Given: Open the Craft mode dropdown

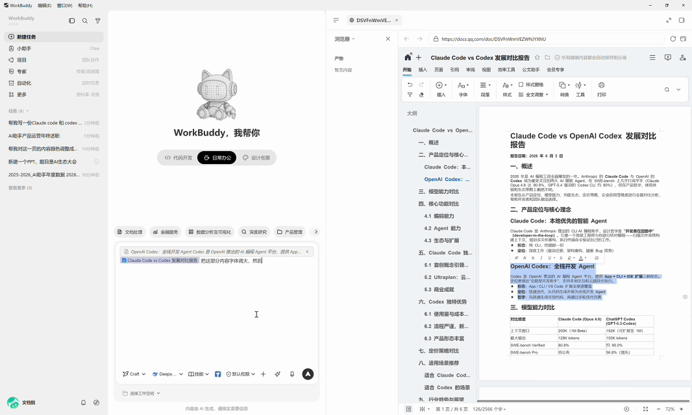Looking at the screenshot, I should [x=134, y=374].
